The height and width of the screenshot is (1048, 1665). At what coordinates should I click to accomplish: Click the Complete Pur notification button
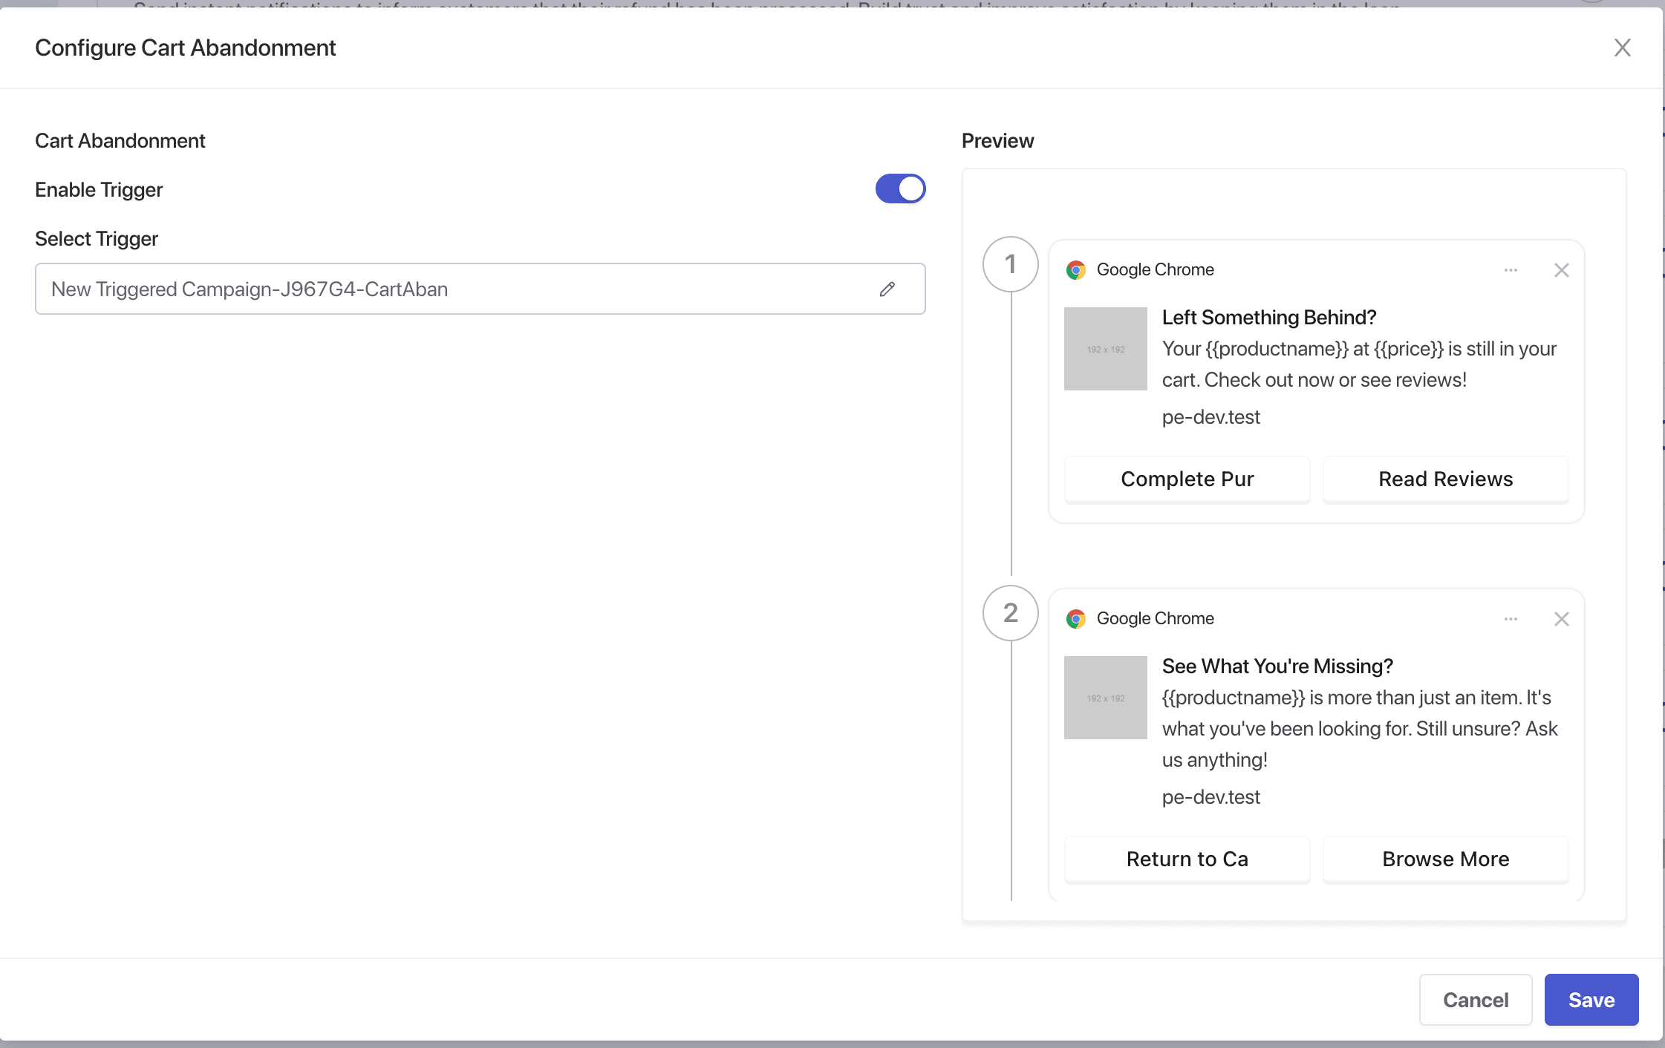[x=1187, y=479]
